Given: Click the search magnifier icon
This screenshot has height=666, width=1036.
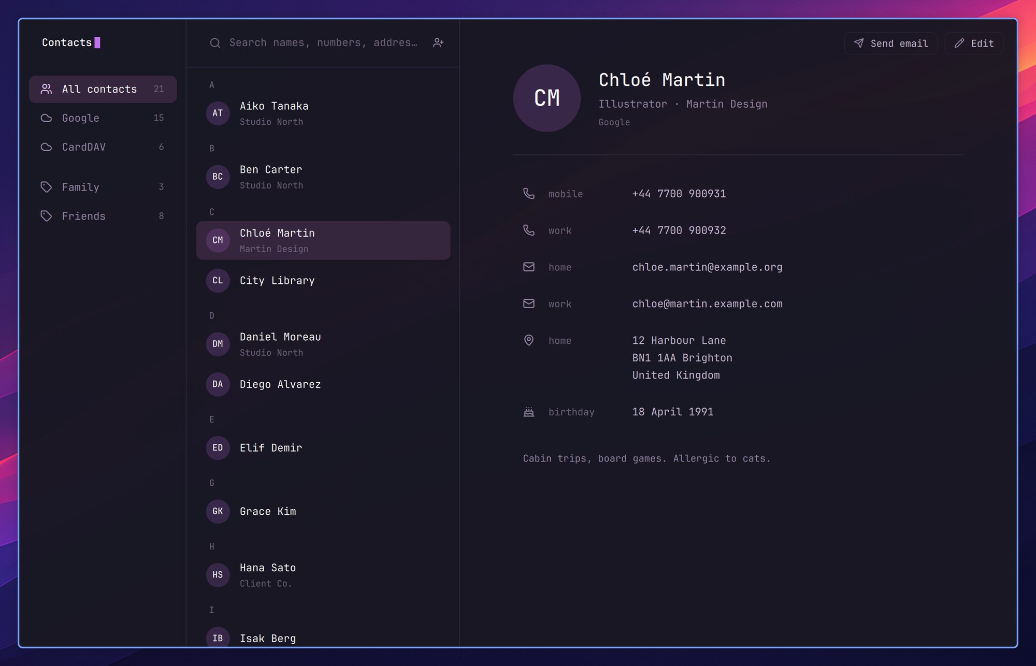Looking at the screenshot, I should tap(215, 43).
